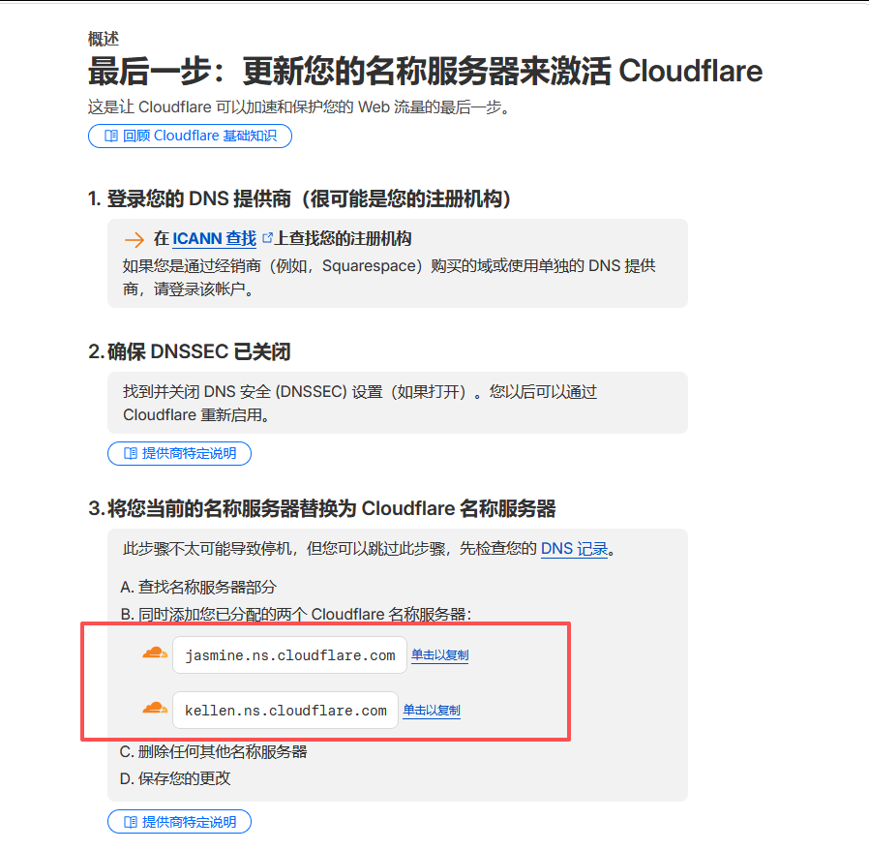This screenshot has height=850, width=869.
Task: Open the ICANN 查找 link
Action: pyautogui.click(x=214, y=238)
